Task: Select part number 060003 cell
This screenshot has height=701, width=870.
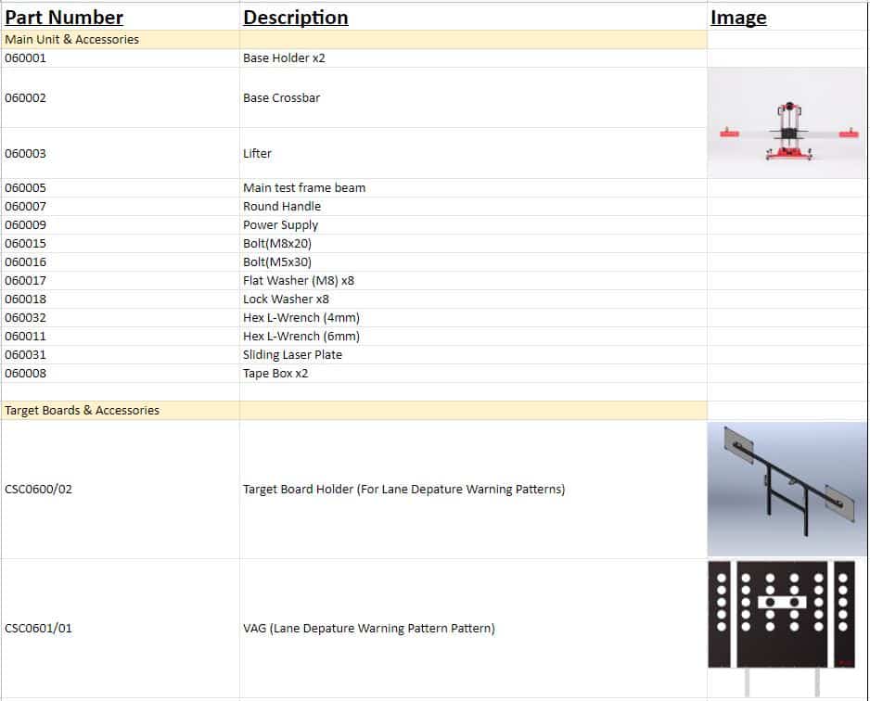Action: click(120, 154)
